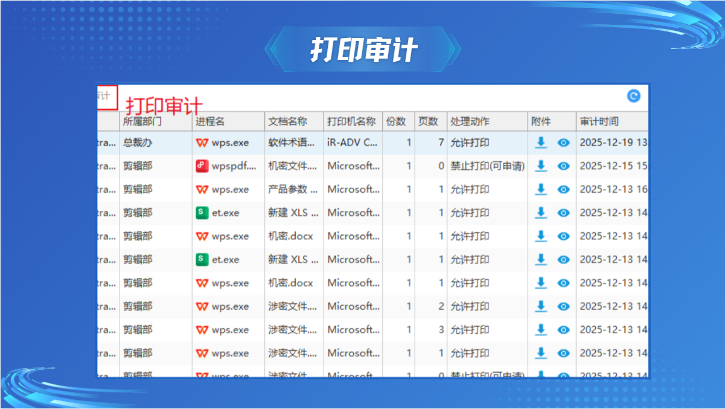Sort by the 审计时间 column header
Viewport: 725px width, 409px height.
pos(613,121)
